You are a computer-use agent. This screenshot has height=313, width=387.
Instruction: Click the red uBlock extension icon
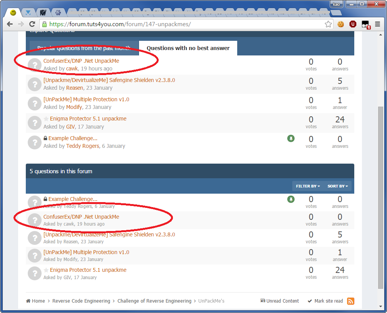(353, 24)
